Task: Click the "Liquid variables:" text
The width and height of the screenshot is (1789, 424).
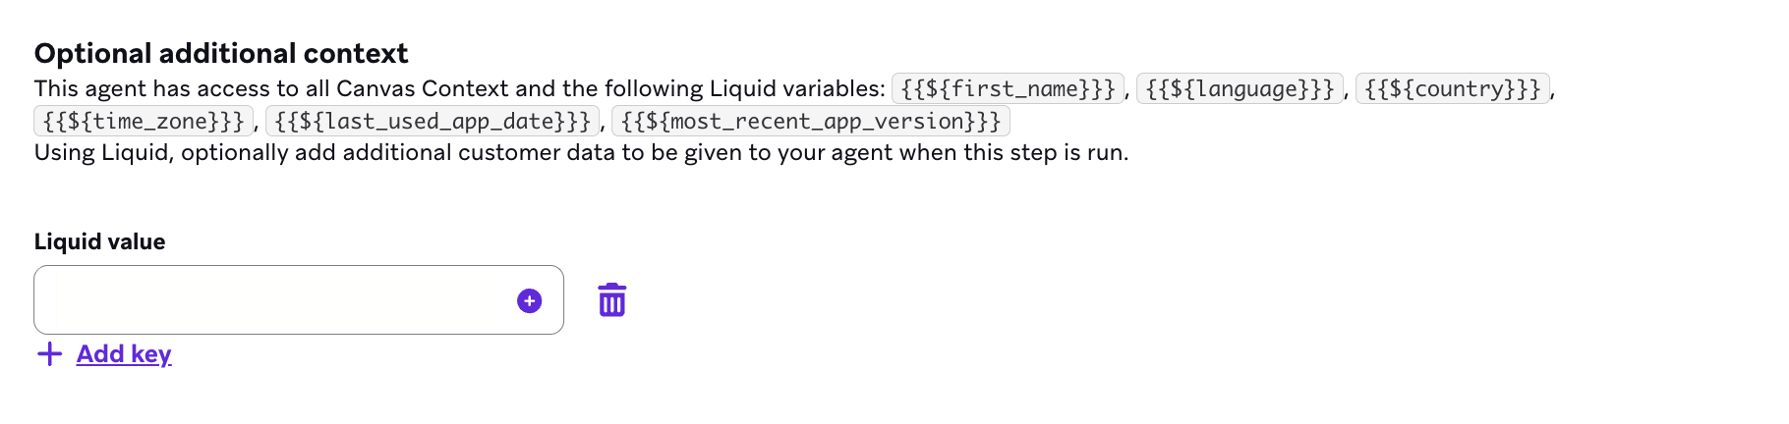Action: 797,89
